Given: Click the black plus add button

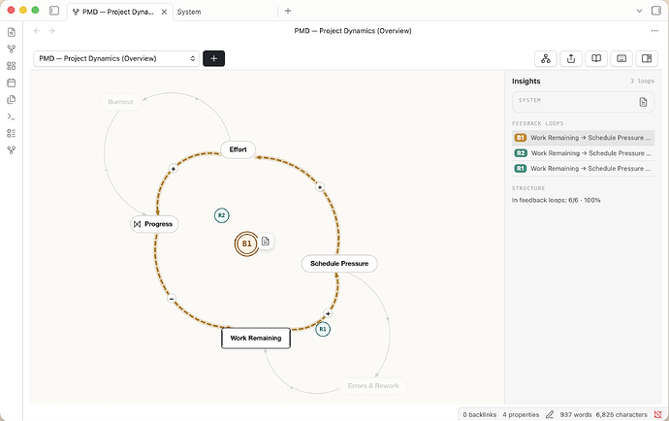Looking at the screenshot, I should pos(213,58).
